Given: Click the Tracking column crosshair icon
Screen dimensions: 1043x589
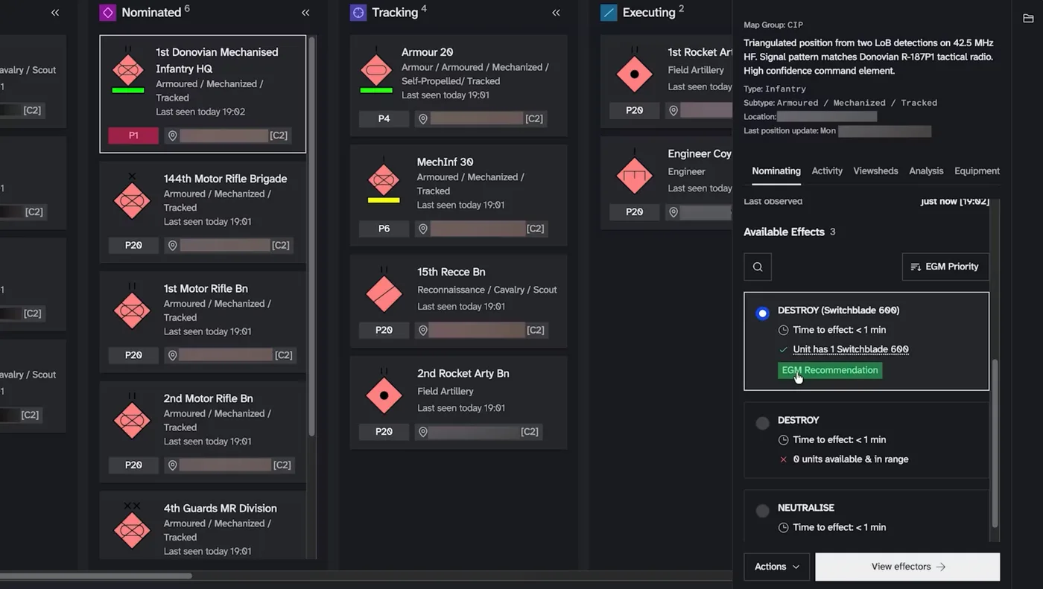Looking at the screenshot, I should click(x=358, y=13).
